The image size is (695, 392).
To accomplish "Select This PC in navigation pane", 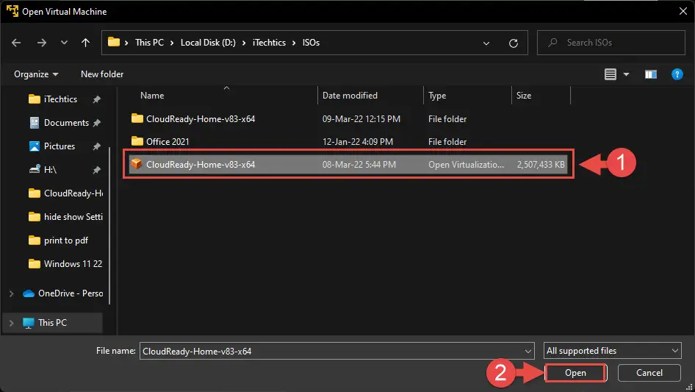I will click(52, 323).
